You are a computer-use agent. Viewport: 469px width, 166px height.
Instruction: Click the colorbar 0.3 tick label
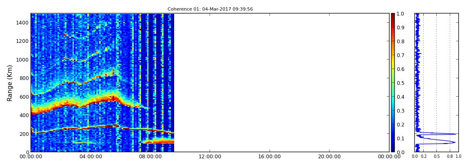[x=400, y=111]
